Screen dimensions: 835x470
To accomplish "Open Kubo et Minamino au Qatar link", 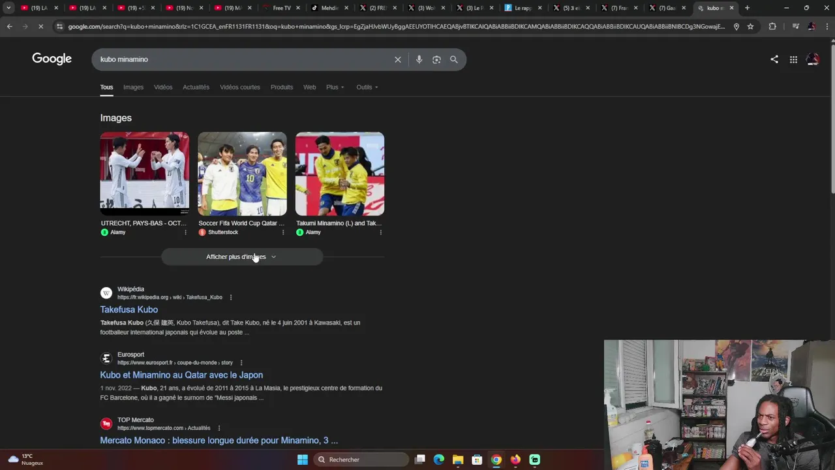I will (181, 375).
